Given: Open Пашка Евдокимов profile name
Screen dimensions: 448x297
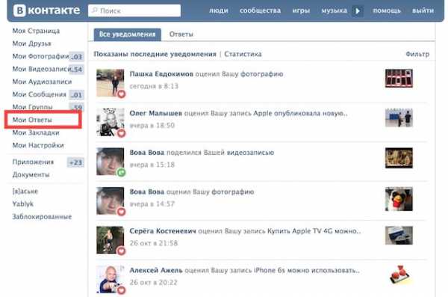Looking at the screenshot, I should [x=161, y=74].
